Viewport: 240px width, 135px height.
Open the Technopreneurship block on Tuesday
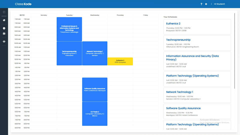click(69, 53)
